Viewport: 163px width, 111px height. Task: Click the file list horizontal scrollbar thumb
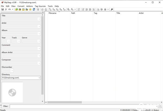[x=64, y=102]
